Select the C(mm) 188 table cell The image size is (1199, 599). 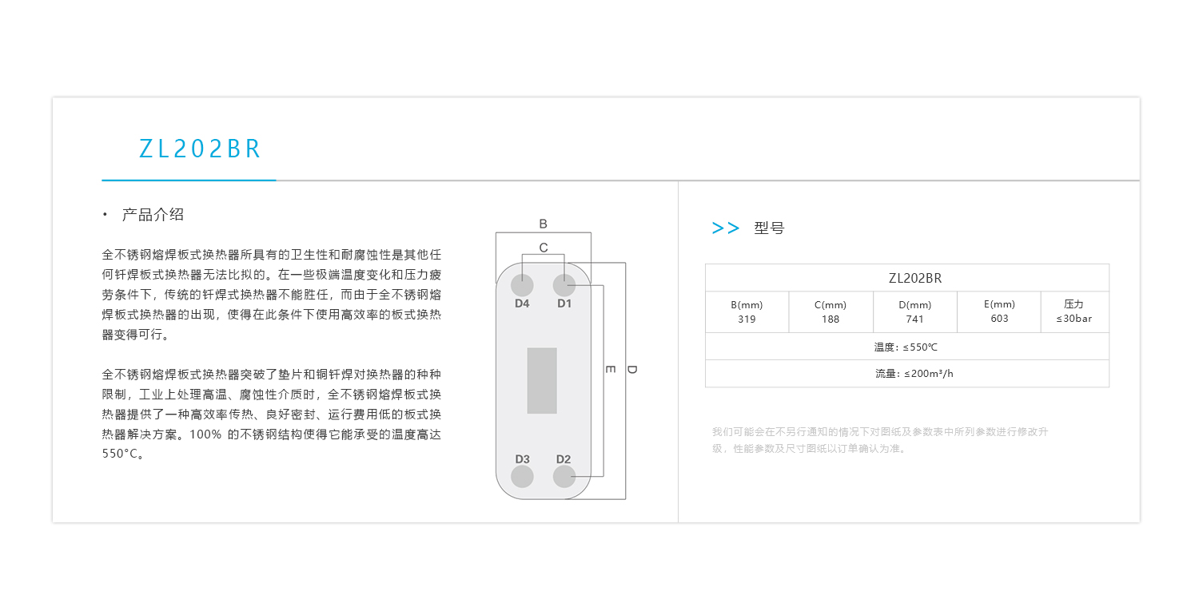pyautogui.click(x=831, y=311)
